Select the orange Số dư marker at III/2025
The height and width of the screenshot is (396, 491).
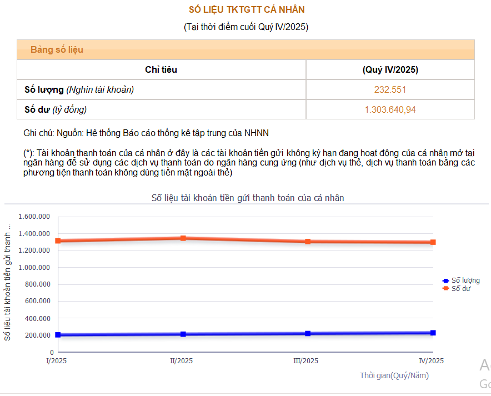point(308,242)
